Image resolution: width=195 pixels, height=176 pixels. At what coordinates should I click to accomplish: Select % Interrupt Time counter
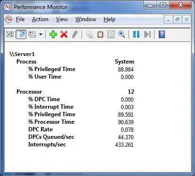(51, 107)
